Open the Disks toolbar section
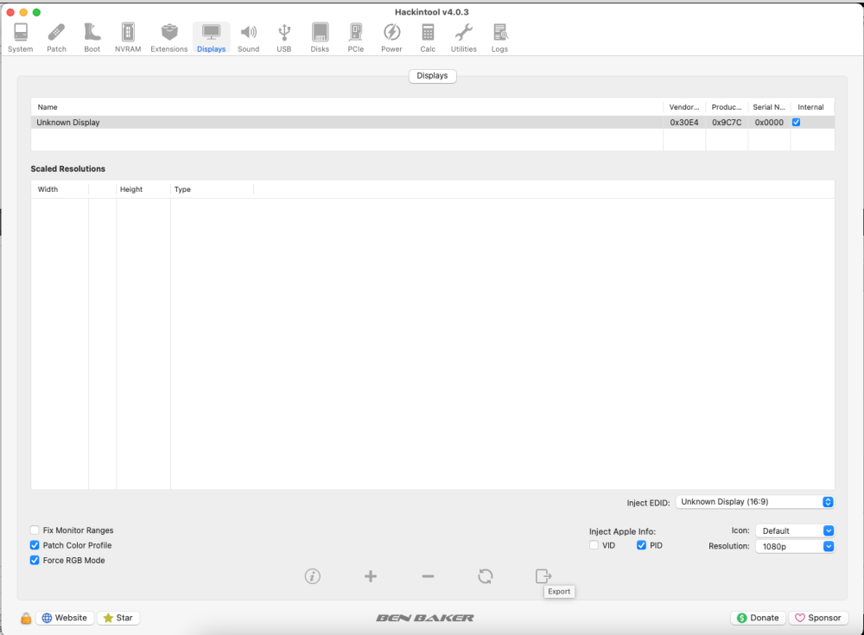The height and width of the screenshot is (635, 864). pos(320,38)
